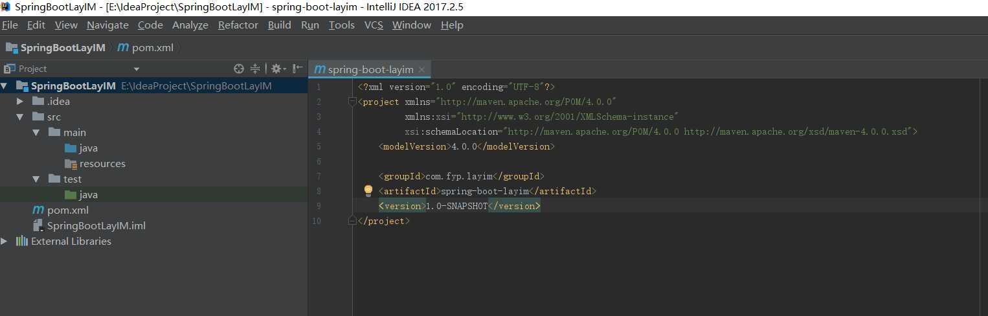Open the Help menu
This screenshot has height=316, width=988.
pos(452,25)
